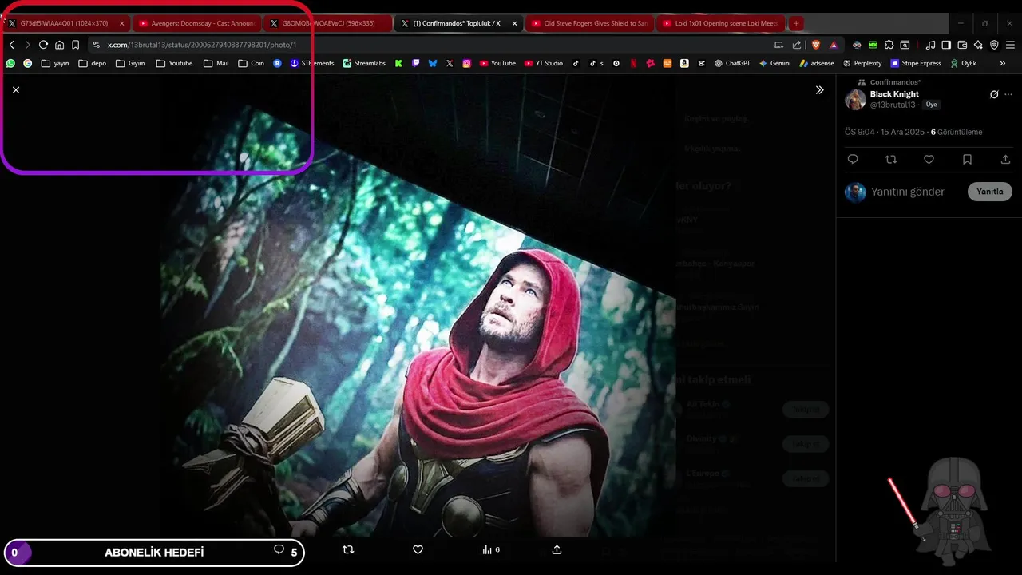This screenshot has height=575, width=1022.
Task: Repost from the bar below the photo
Action: click(348, 549)
